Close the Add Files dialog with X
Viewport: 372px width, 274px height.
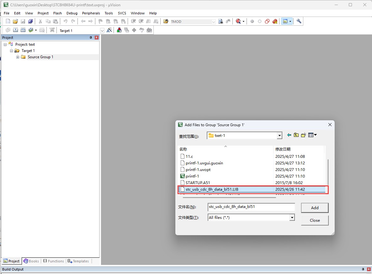click(x=330, y=125)
